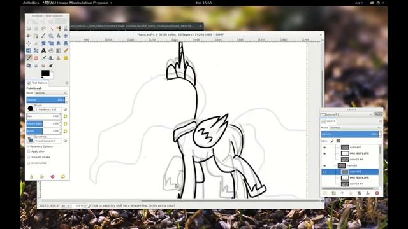This screenshot has width=408, height=229.
Task: Open the clock calendar in top bar
Action: pos(204,3)
